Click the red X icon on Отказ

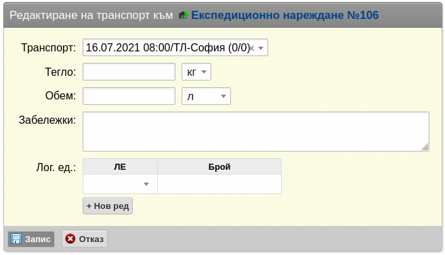[x=70, y=239]
